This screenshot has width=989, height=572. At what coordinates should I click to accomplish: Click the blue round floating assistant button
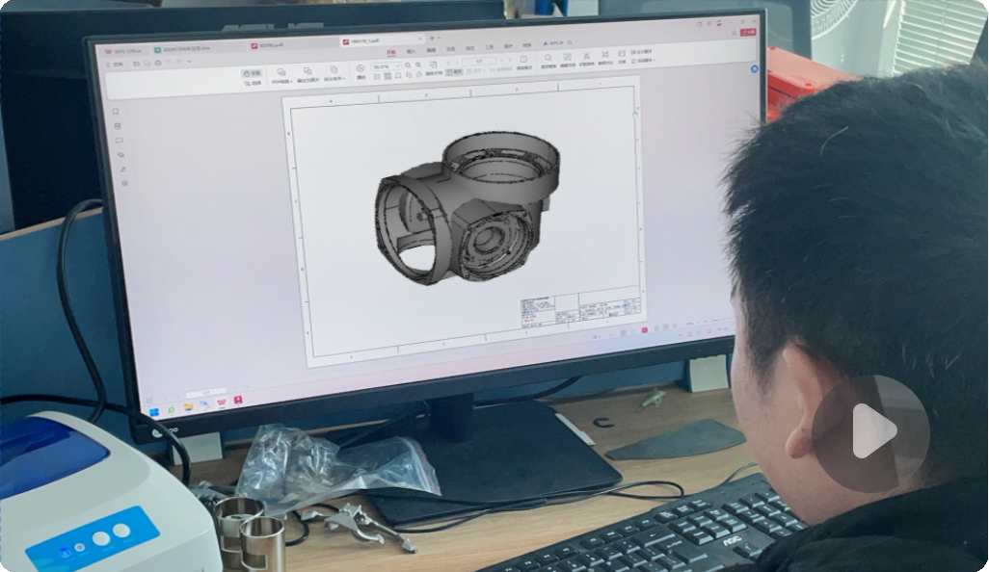point(754,68)
